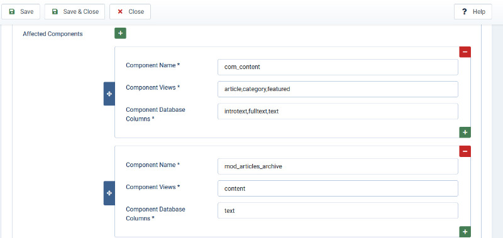Remove the mod_articles_archive component with the red minus
This screenshot has width=503, height=238.
(465, 151)
